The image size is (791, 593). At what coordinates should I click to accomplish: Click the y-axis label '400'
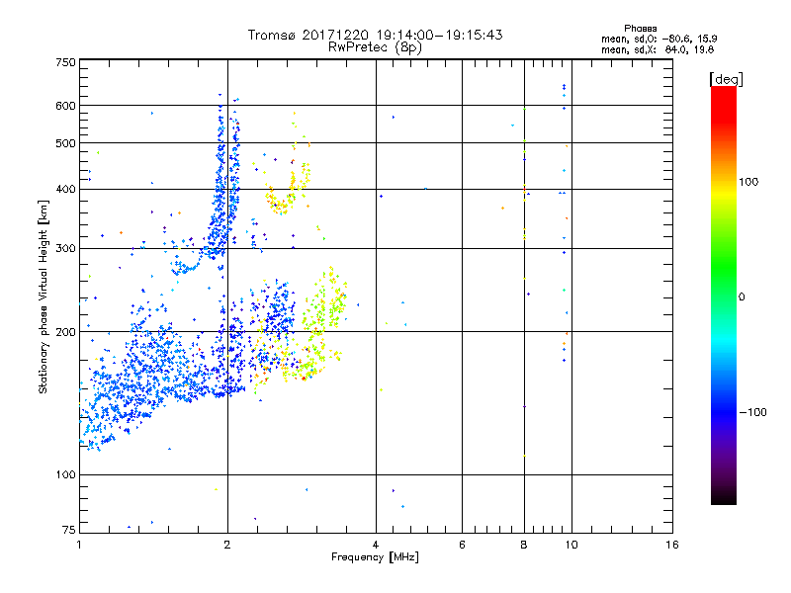click(66, 190)
